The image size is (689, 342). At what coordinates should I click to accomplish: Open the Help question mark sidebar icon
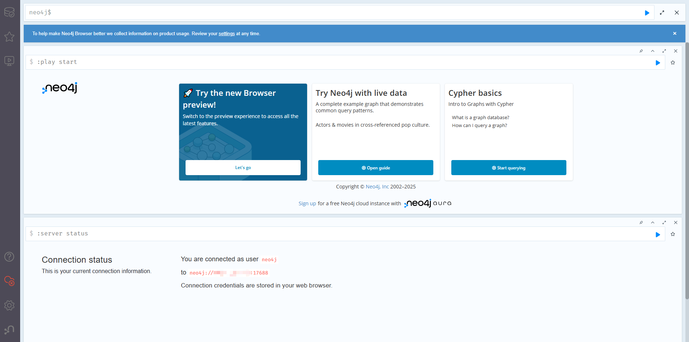click(9, 257)
